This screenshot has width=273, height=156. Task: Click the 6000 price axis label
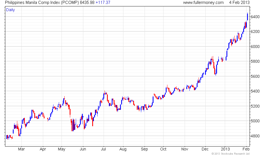(255, 47)
